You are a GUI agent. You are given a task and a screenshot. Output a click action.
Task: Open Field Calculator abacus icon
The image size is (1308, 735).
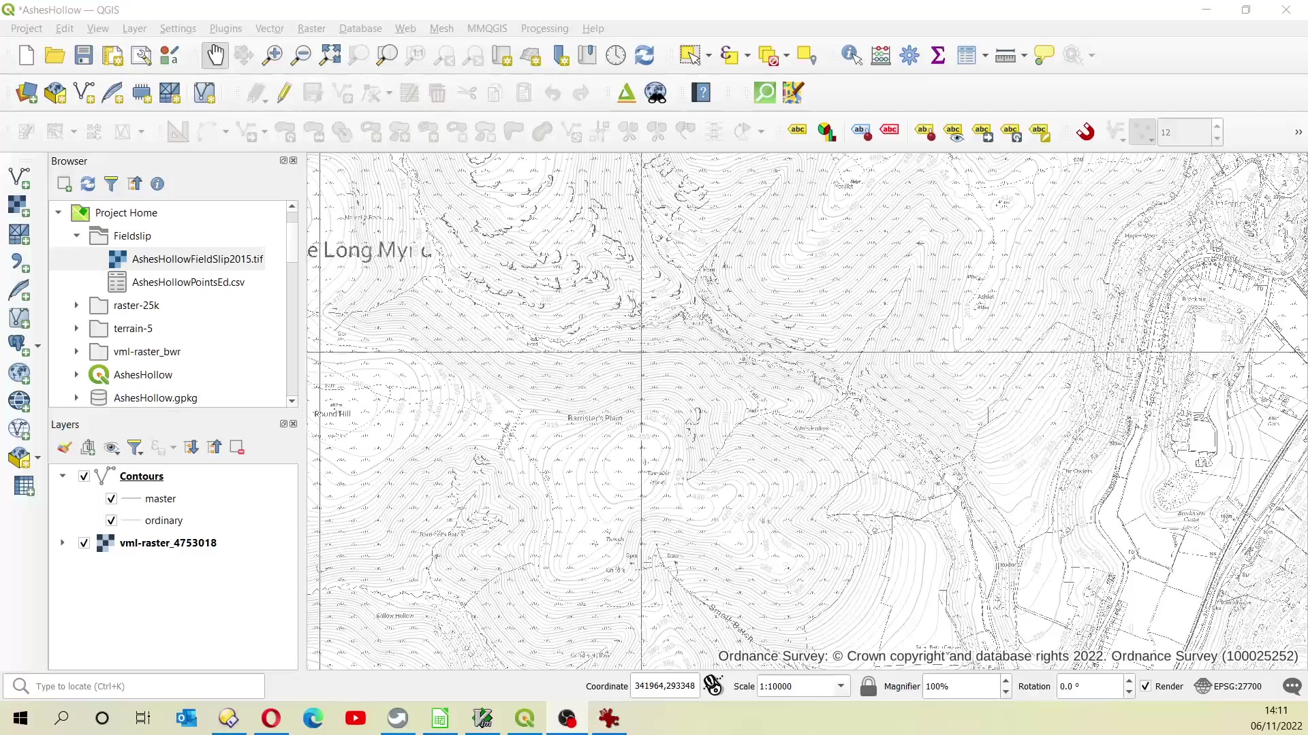tap(881, 55)
